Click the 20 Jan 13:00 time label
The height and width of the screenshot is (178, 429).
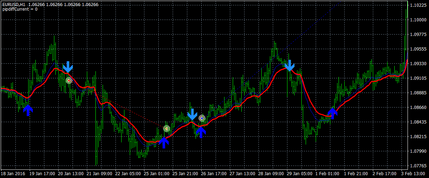click(71, 174)
